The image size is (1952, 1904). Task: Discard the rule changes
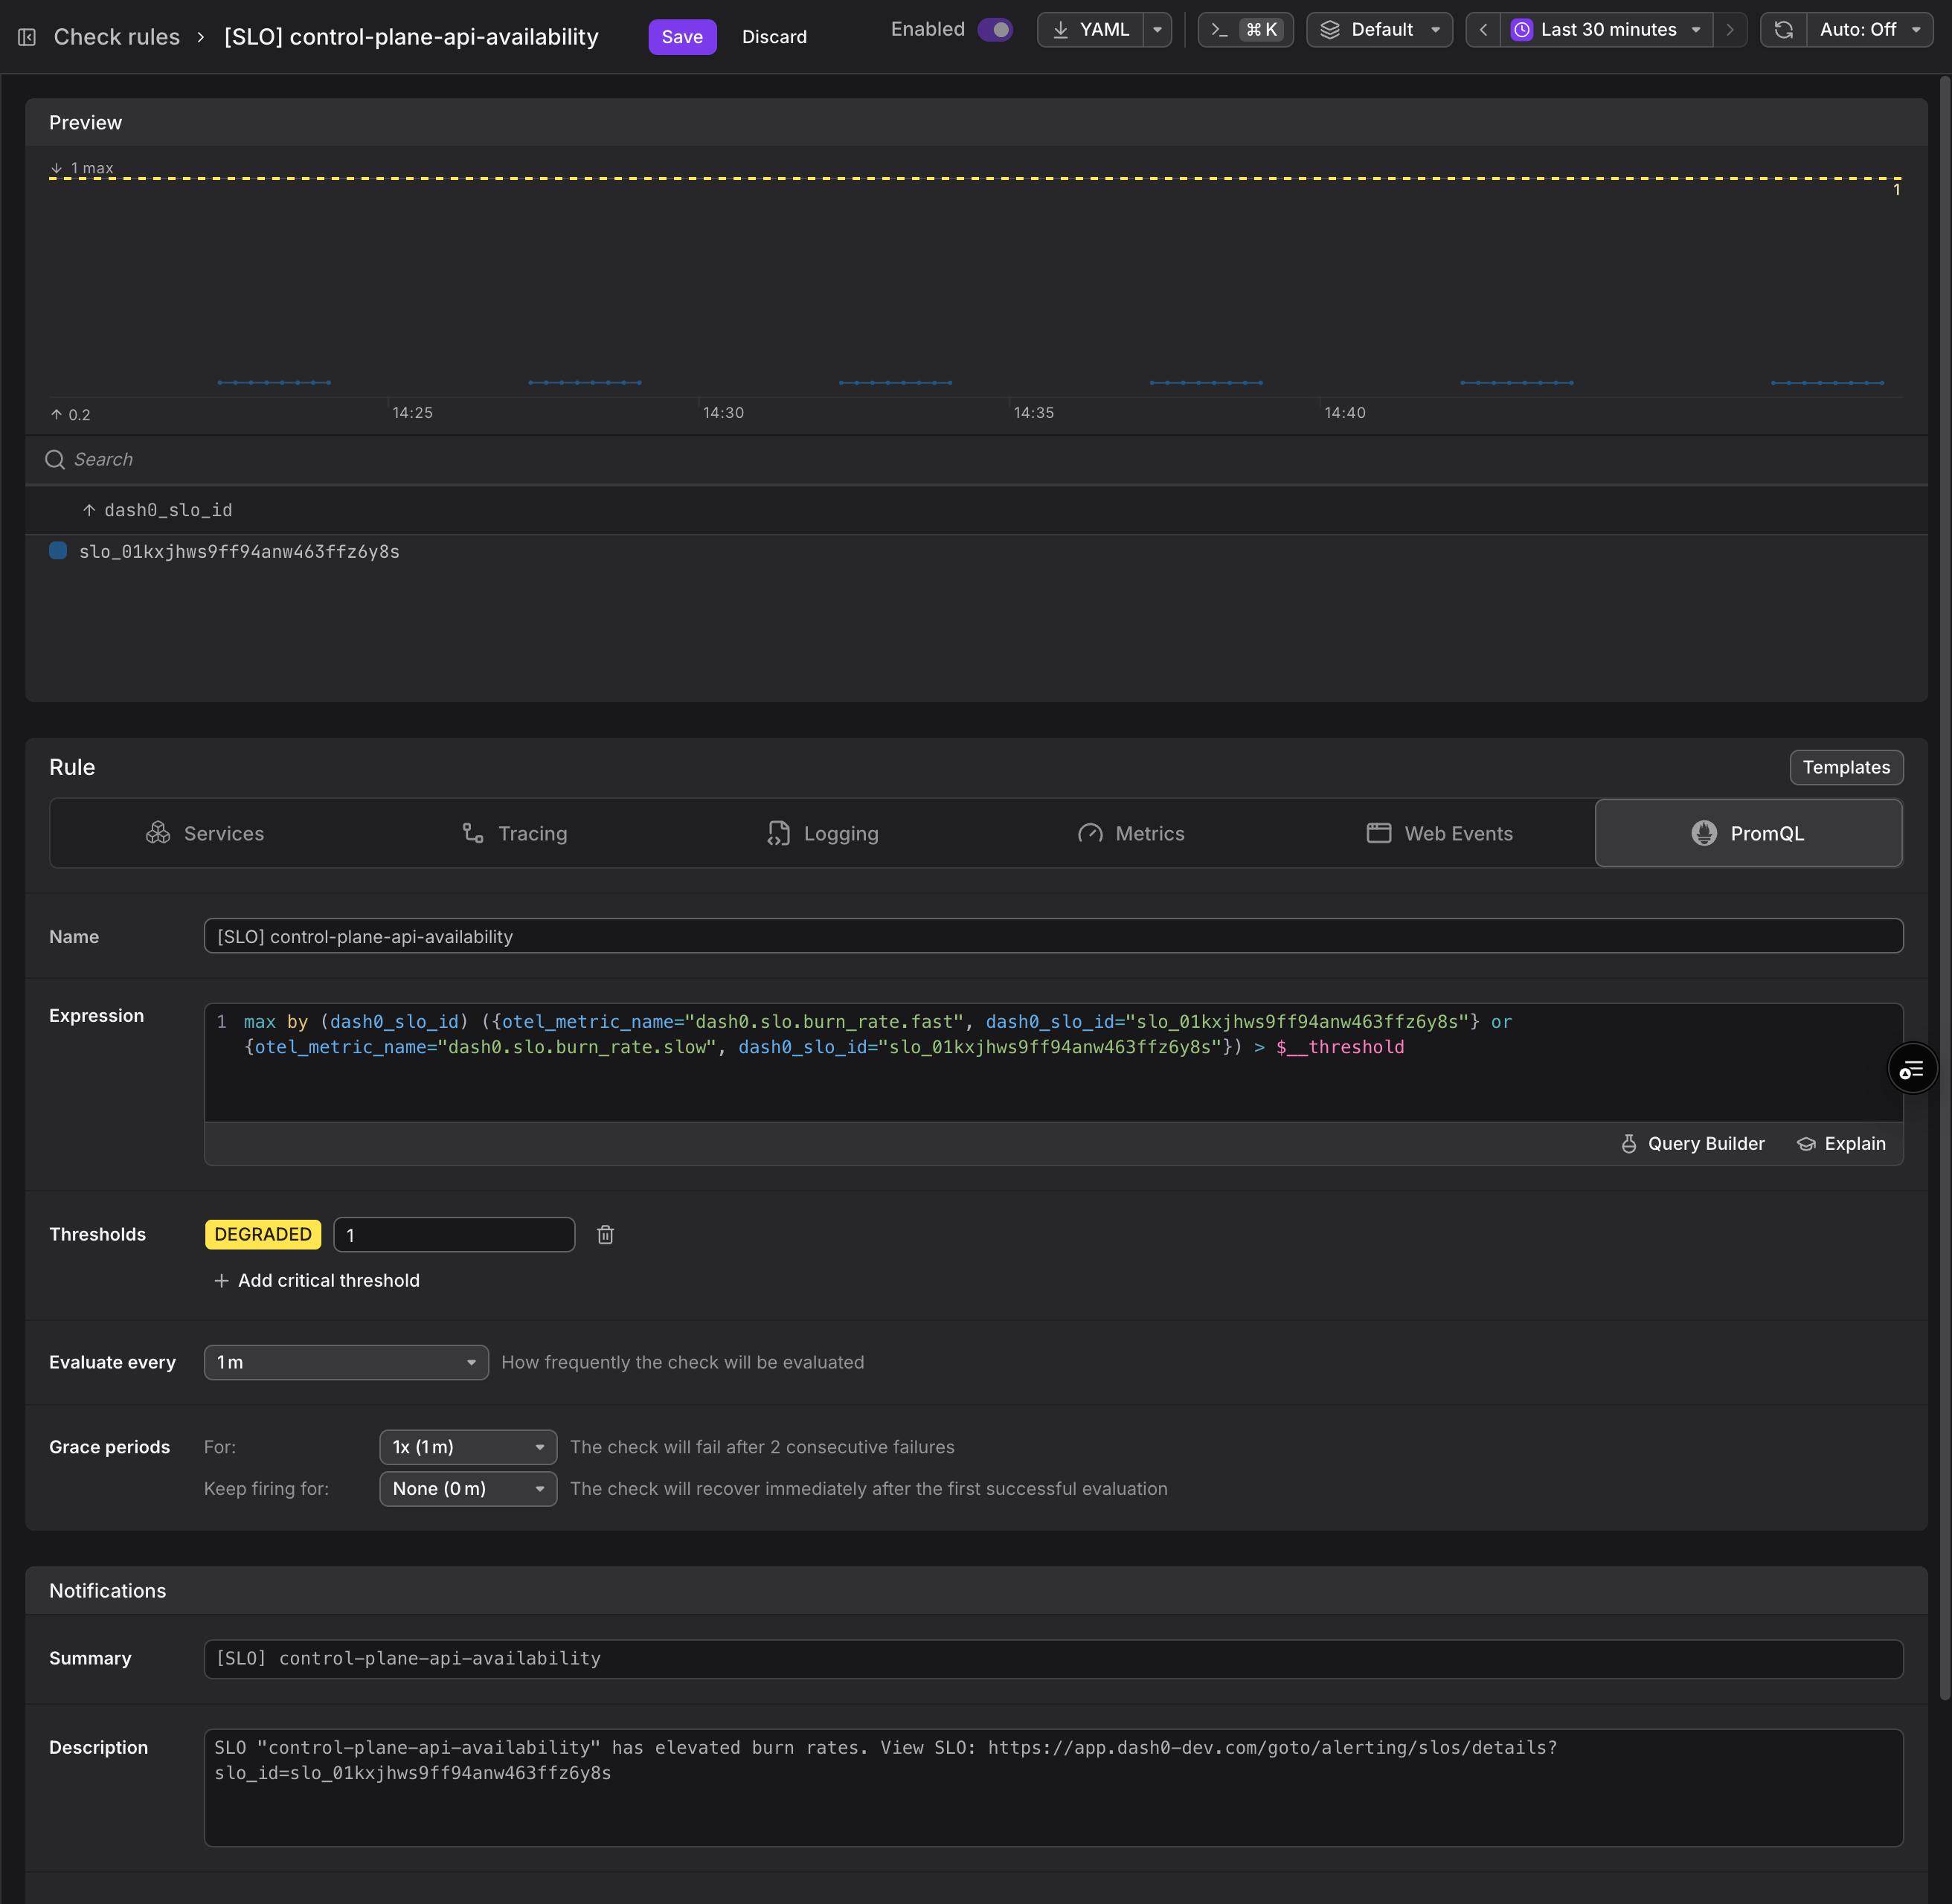pyautogui.click(x=774, y=37)
